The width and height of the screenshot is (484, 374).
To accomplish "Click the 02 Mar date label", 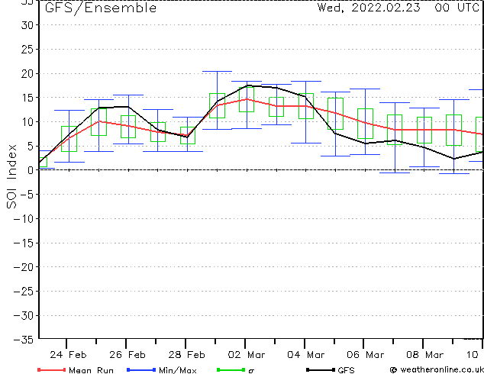I will pos(247,355).
